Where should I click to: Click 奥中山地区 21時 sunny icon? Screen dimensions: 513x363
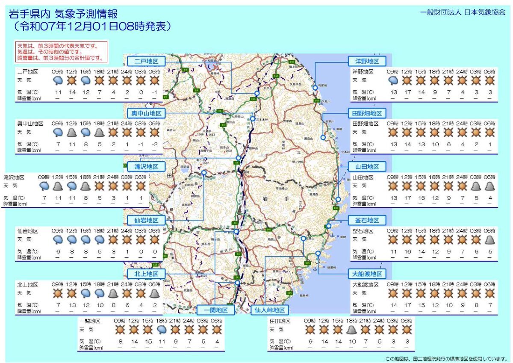tap(113, 133)
